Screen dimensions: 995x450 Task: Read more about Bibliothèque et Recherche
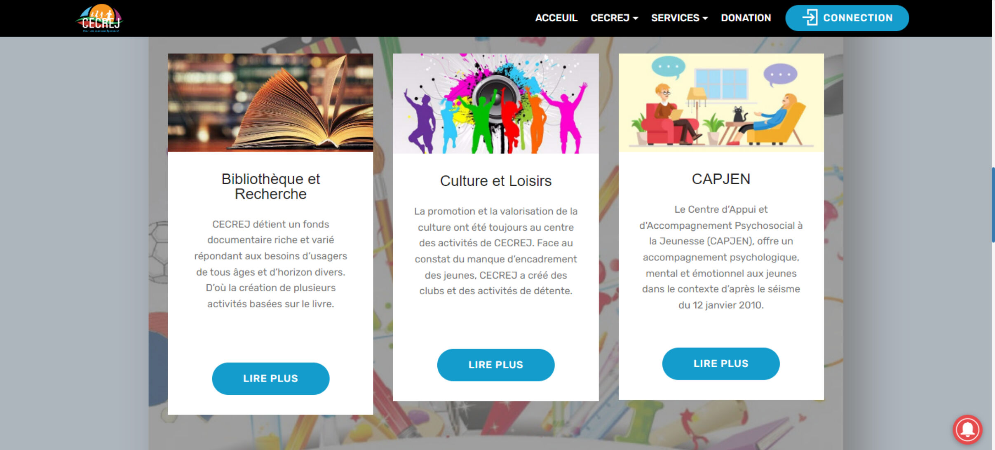270,378
